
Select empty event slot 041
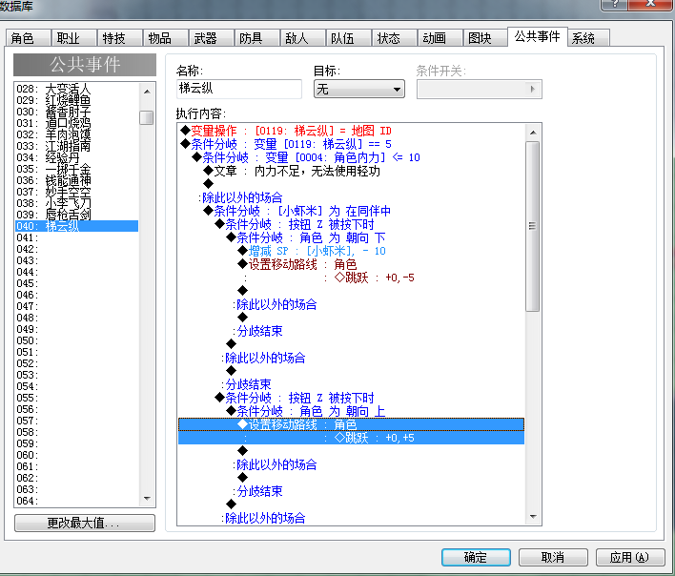(x=76, y=237)
